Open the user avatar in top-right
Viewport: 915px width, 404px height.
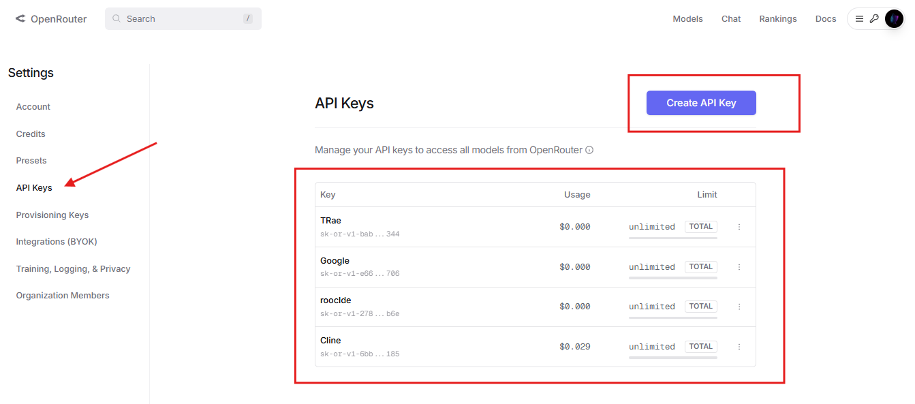pyautogui.click(x=894, y=19)
